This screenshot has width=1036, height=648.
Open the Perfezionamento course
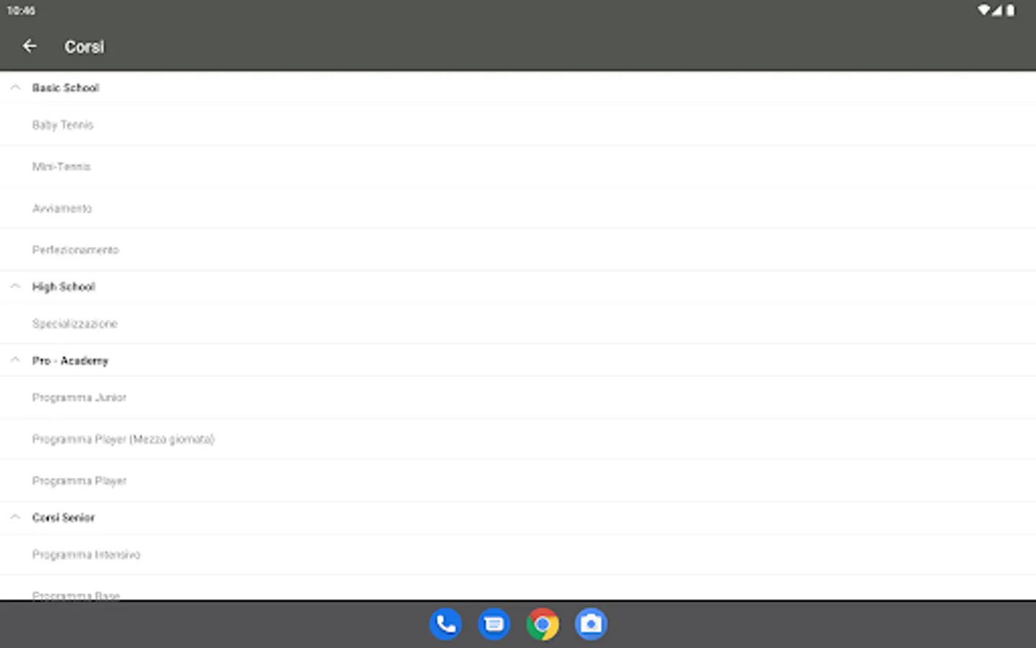(x=518, y=251)
